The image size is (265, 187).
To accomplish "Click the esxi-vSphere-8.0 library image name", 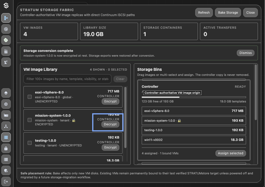I will coord(49,92).
